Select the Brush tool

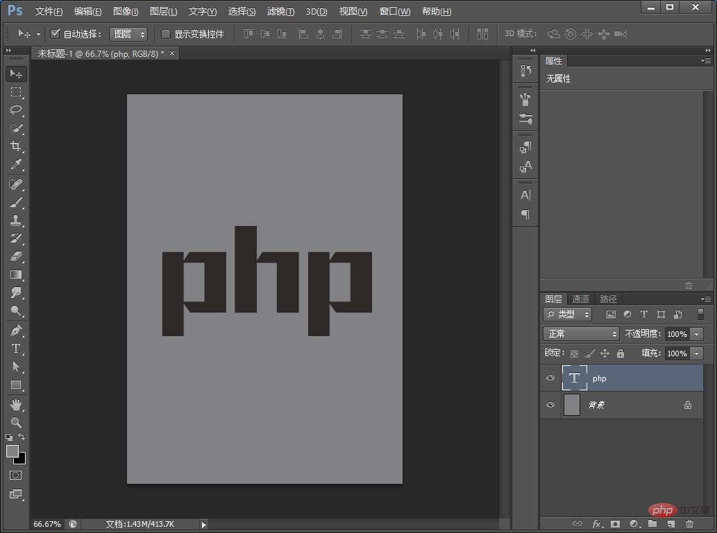[x=16, y=202]
